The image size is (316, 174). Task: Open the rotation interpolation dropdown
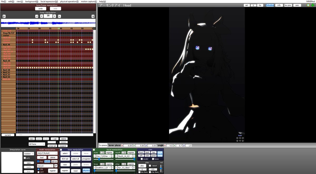point(29,153)
